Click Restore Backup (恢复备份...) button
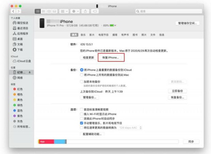 click(177, 97)
